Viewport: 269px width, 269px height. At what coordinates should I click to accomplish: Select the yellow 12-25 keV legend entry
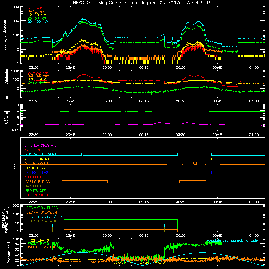coord(37,15)
